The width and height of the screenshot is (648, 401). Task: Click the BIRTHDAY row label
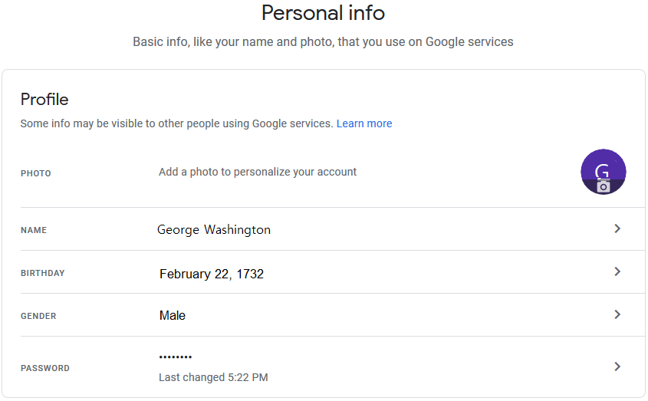pos(42,273)
